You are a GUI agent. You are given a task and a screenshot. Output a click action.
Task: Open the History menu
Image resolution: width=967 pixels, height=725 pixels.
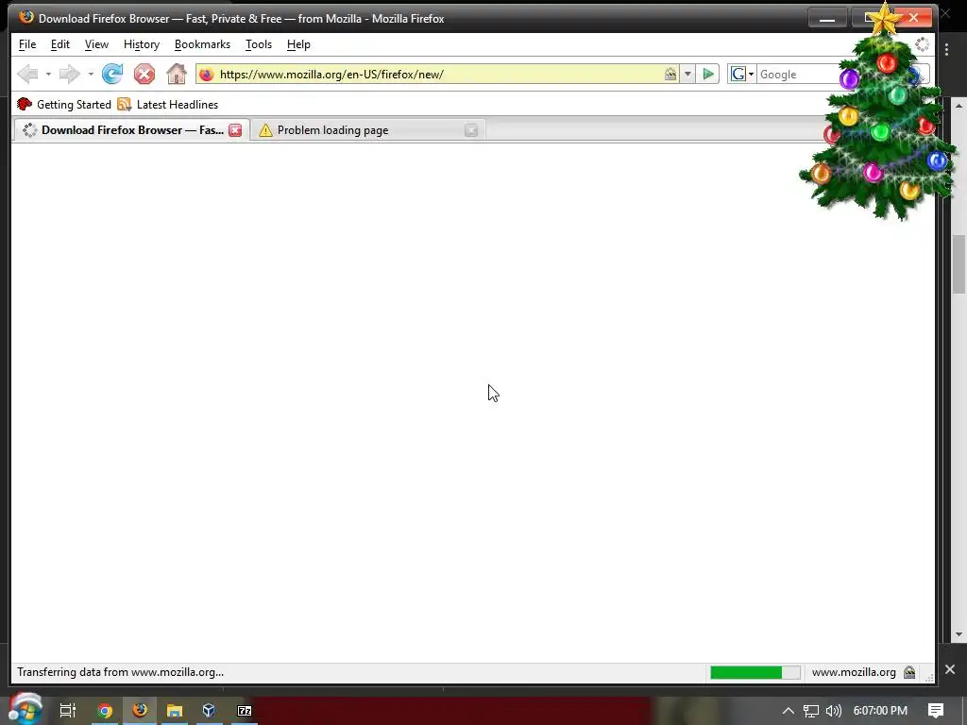(x=142, y=44)
